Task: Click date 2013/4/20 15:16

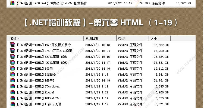Action: pyautogui.click(x=98, y=57)
